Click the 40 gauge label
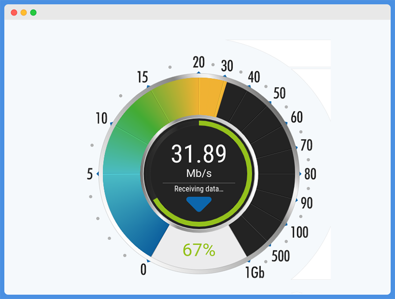 [254, 77]
